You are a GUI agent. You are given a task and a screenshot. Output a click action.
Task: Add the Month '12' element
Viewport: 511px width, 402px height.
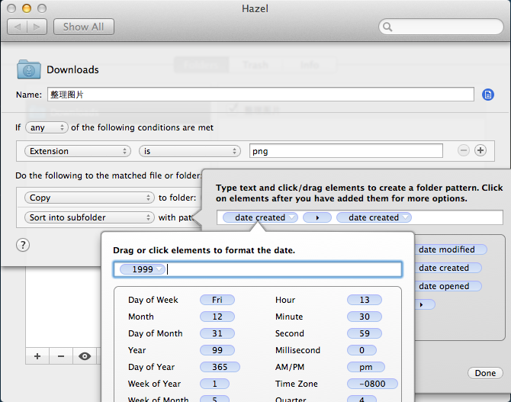tap(217, 317)
